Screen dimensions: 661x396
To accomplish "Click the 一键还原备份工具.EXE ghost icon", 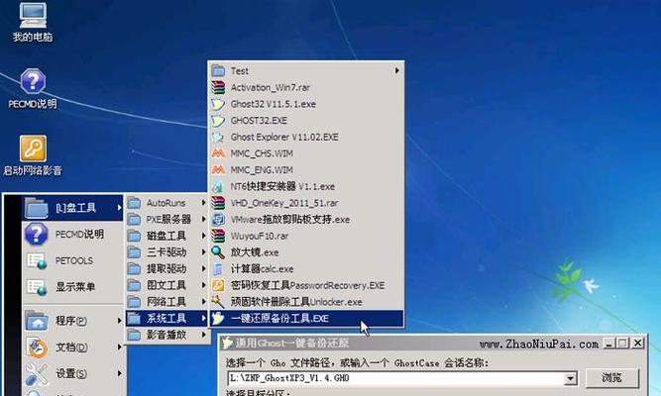I will (218, 318).
